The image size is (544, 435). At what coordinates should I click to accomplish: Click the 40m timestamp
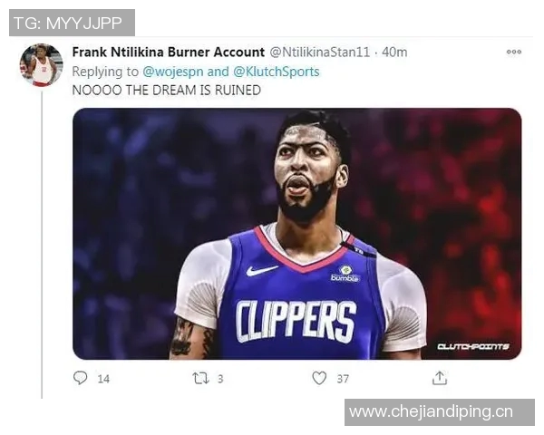394,53
